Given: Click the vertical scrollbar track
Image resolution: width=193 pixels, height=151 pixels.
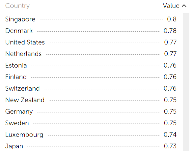Looking at the screenshot, I should click(186, 82).
